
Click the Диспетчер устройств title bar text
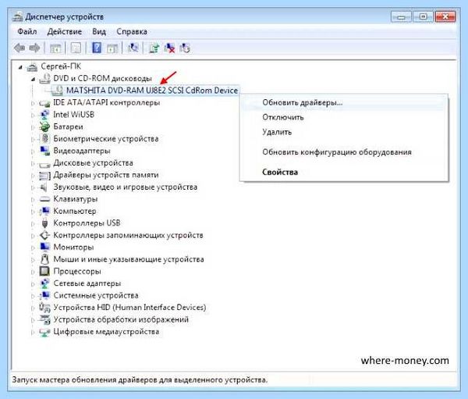(x=65, y=16)
